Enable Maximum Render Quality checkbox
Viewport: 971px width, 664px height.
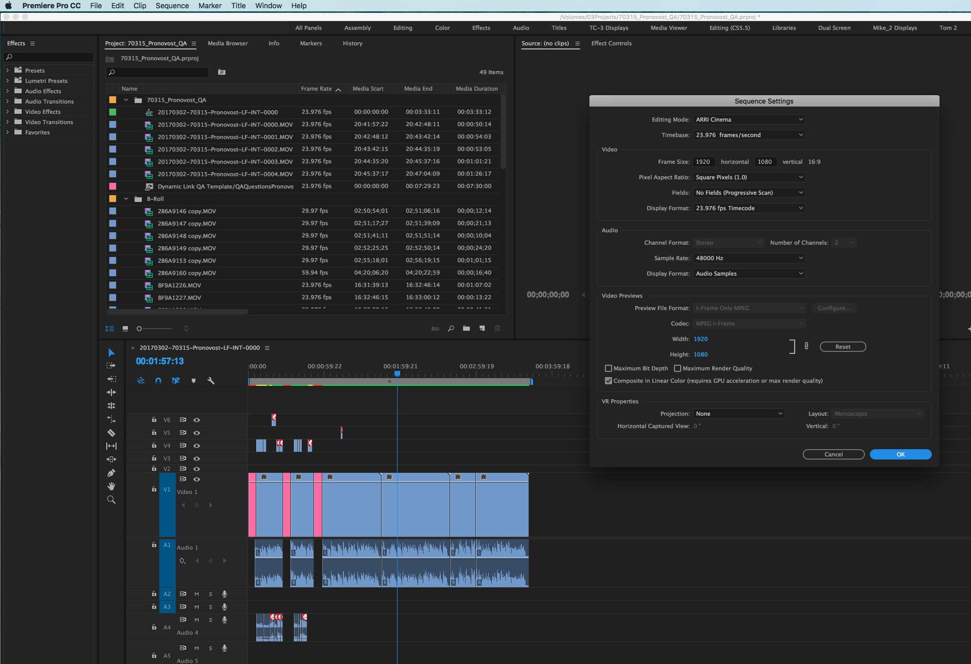[x=678, y=368]
